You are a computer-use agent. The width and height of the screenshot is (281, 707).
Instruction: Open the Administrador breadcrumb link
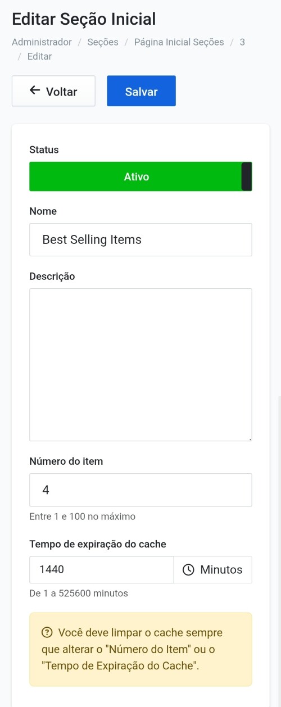point(42,42)
